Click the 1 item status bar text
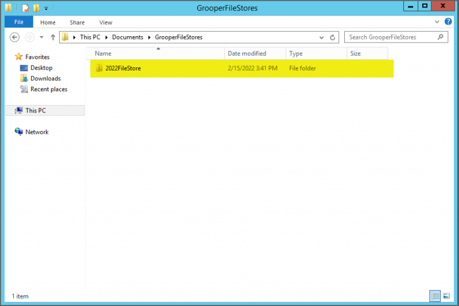Screen dimensions: 459x306 [20, 296]
